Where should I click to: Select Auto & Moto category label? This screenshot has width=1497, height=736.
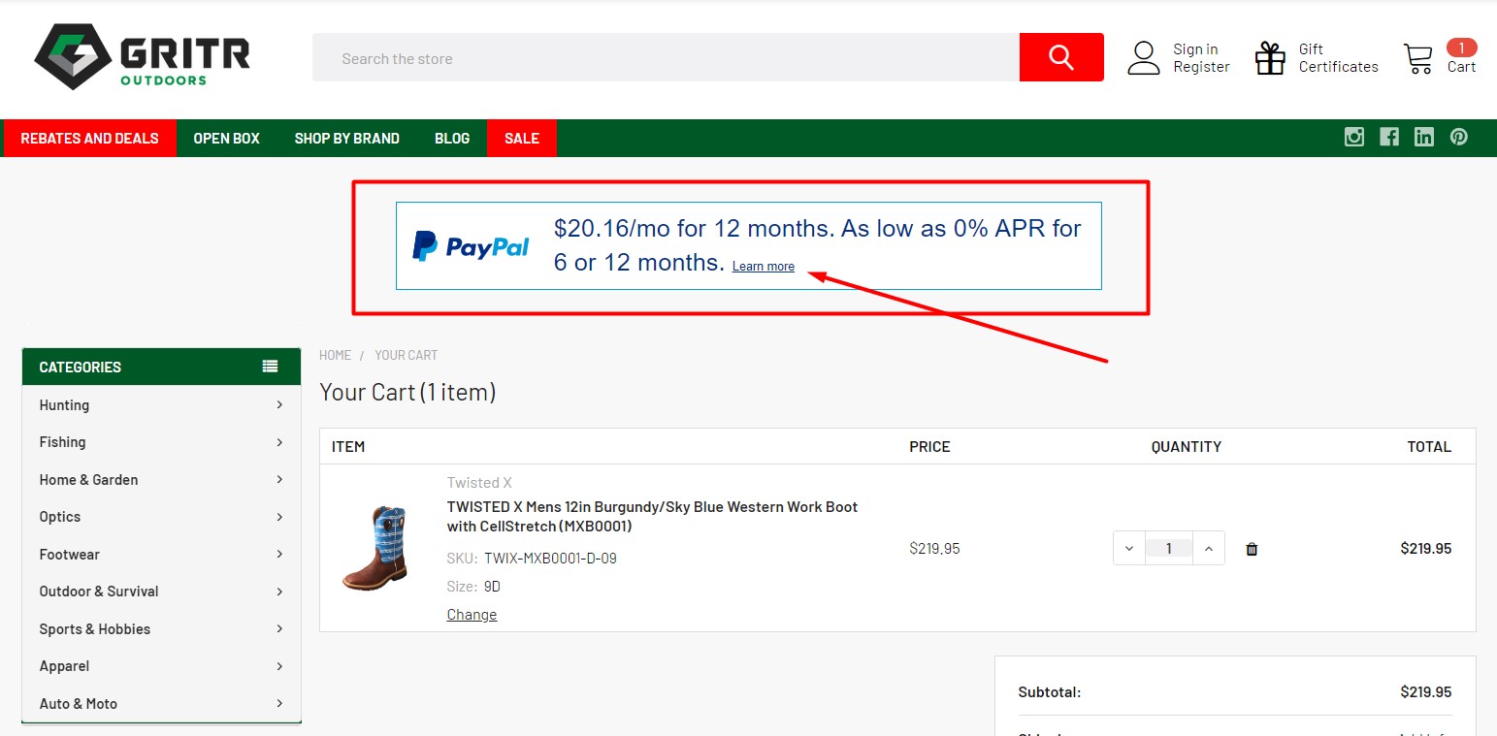click(x=79, y=704)
